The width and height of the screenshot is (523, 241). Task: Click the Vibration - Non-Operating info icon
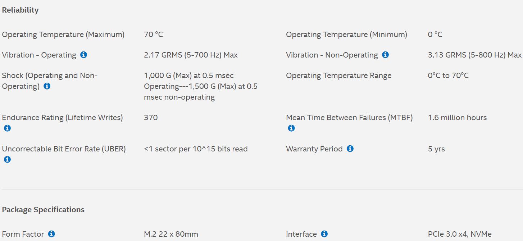point(385,55)
